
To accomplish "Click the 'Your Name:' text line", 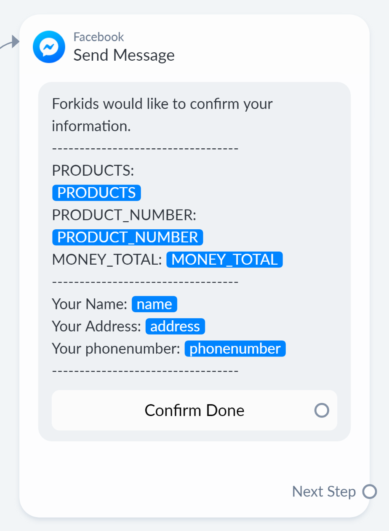I will (x=89, y=304).
